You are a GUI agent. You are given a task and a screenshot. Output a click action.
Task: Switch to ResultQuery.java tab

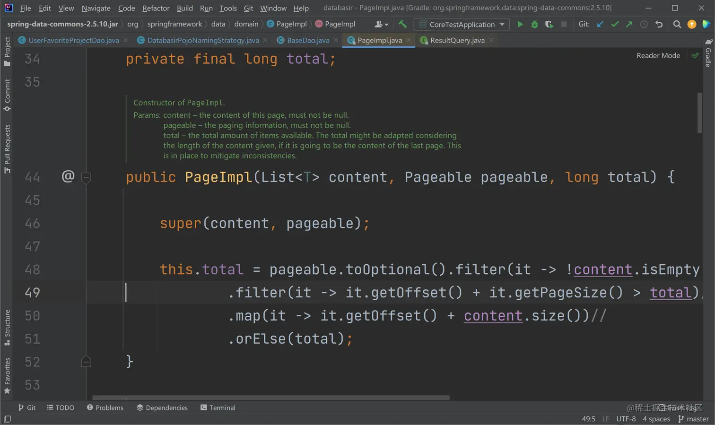pos(457,40)
